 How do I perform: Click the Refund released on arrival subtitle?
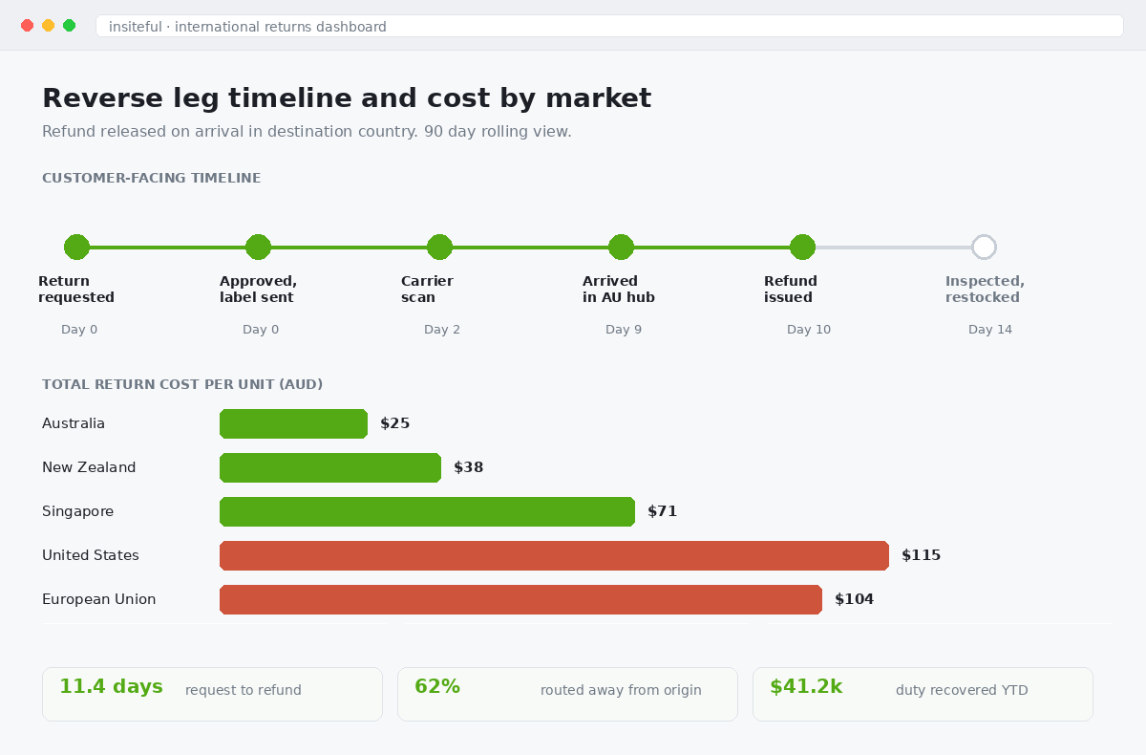pyautogui.click(x=307, y=132)
